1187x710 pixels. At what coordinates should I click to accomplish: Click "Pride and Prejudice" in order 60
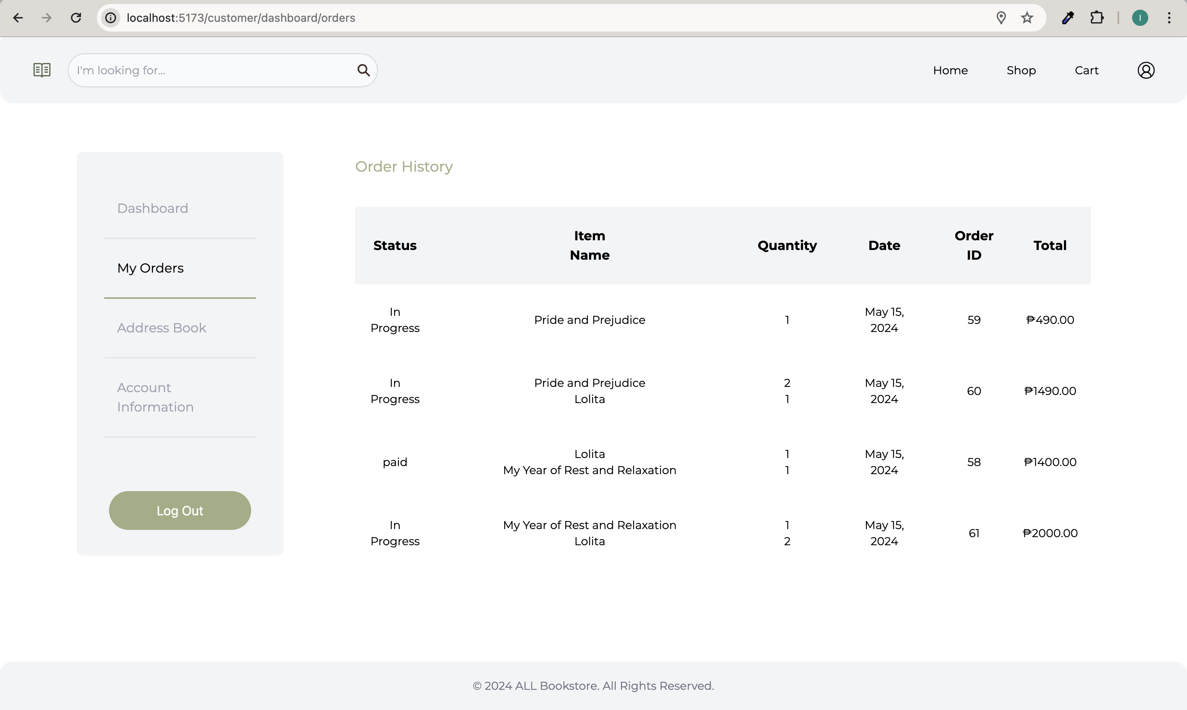590,383
